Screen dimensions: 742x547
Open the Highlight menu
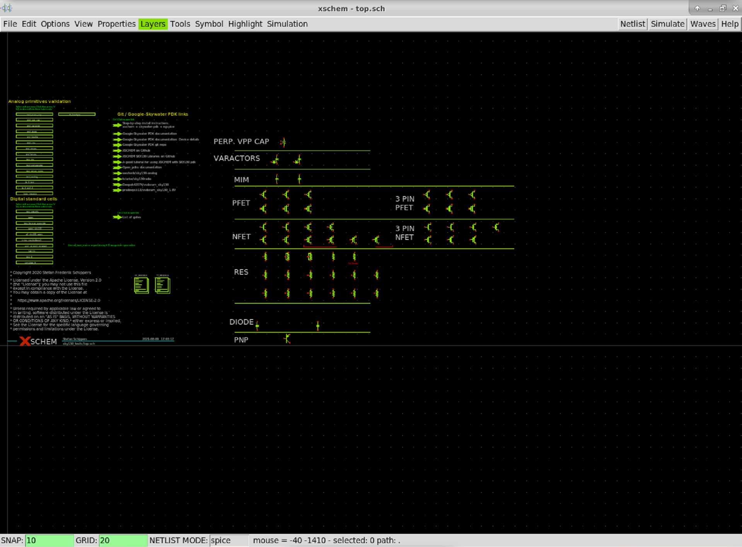tap(245, 24)
